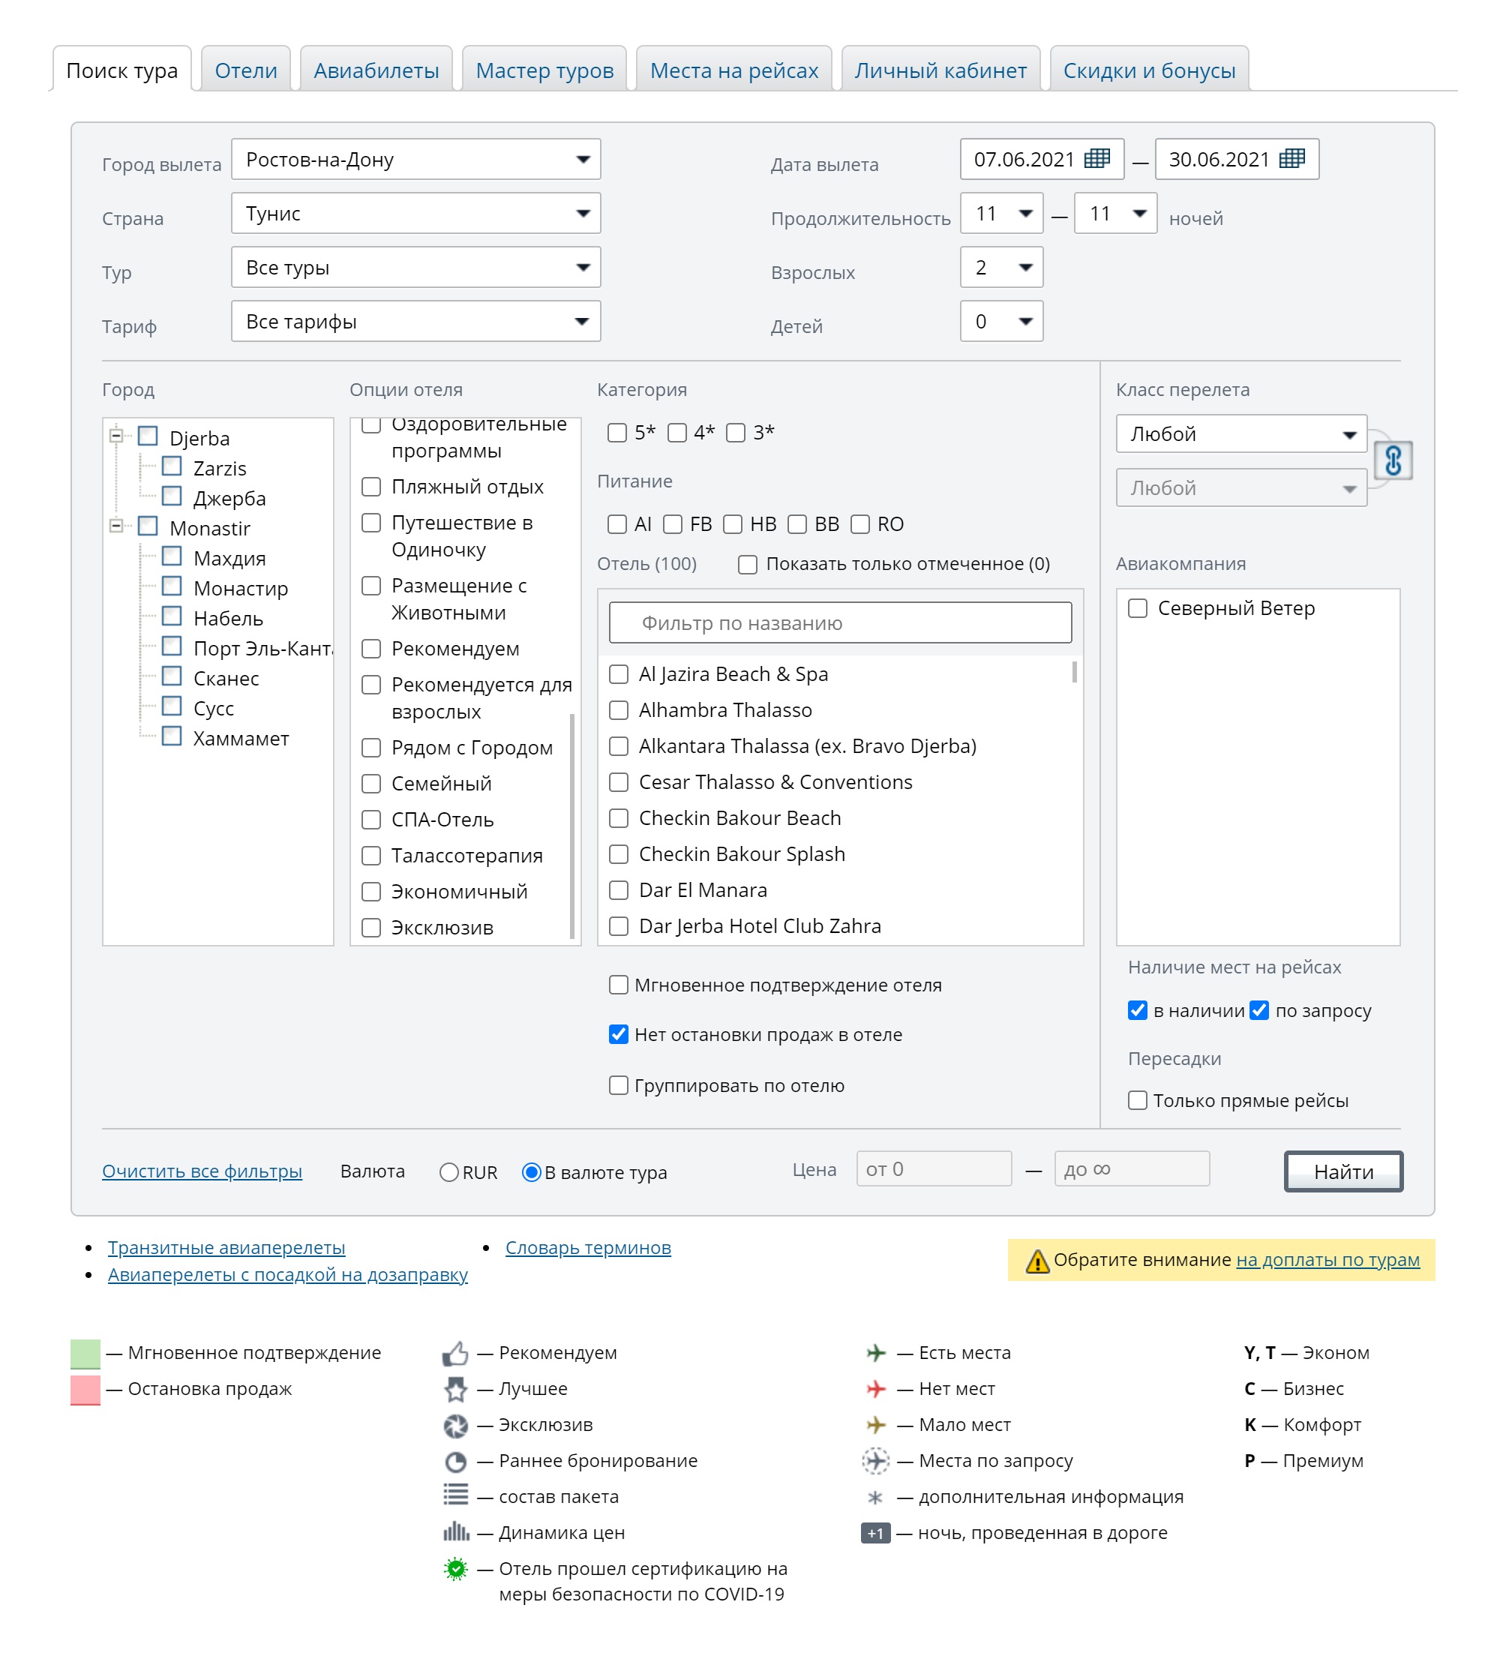The width and height of the screenshot is (1500, 1677).
Task: Check Мгновенное подтверждение отеля
Action: 618,985
